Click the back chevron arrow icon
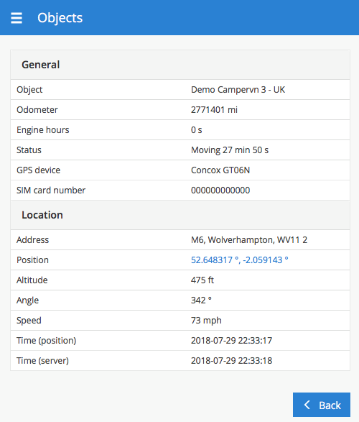Screen dimensions: 359x422 pyautogui.click(x=307, y=405)
